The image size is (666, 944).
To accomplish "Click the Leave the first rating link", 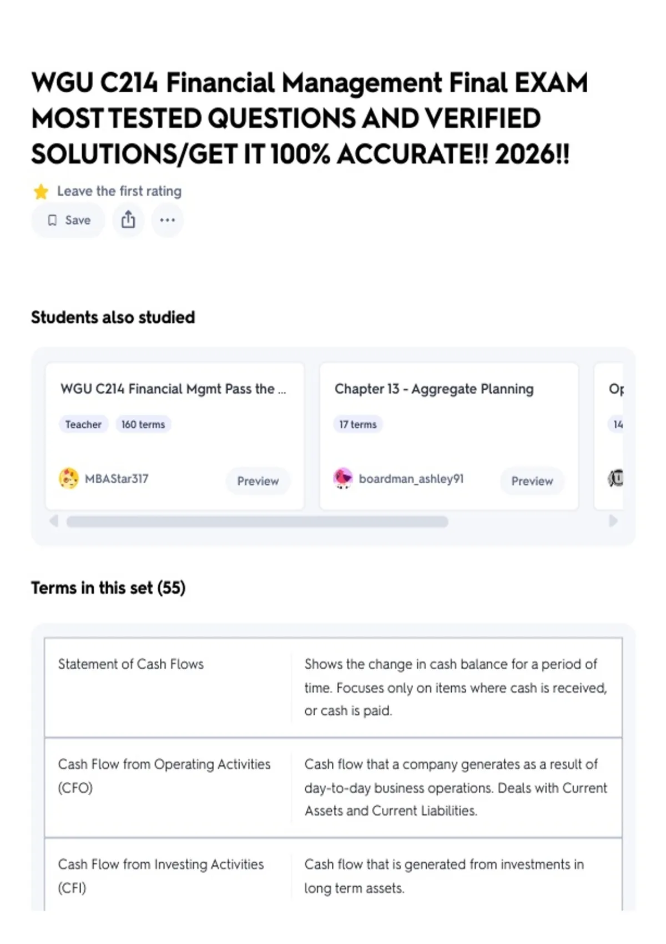I will (119, 191).
